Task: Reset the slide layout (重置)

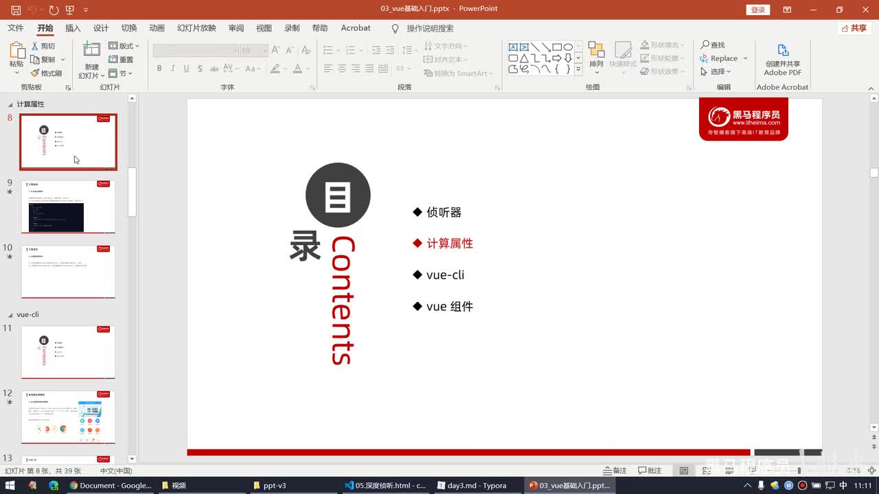Action: tap(121, 60)
